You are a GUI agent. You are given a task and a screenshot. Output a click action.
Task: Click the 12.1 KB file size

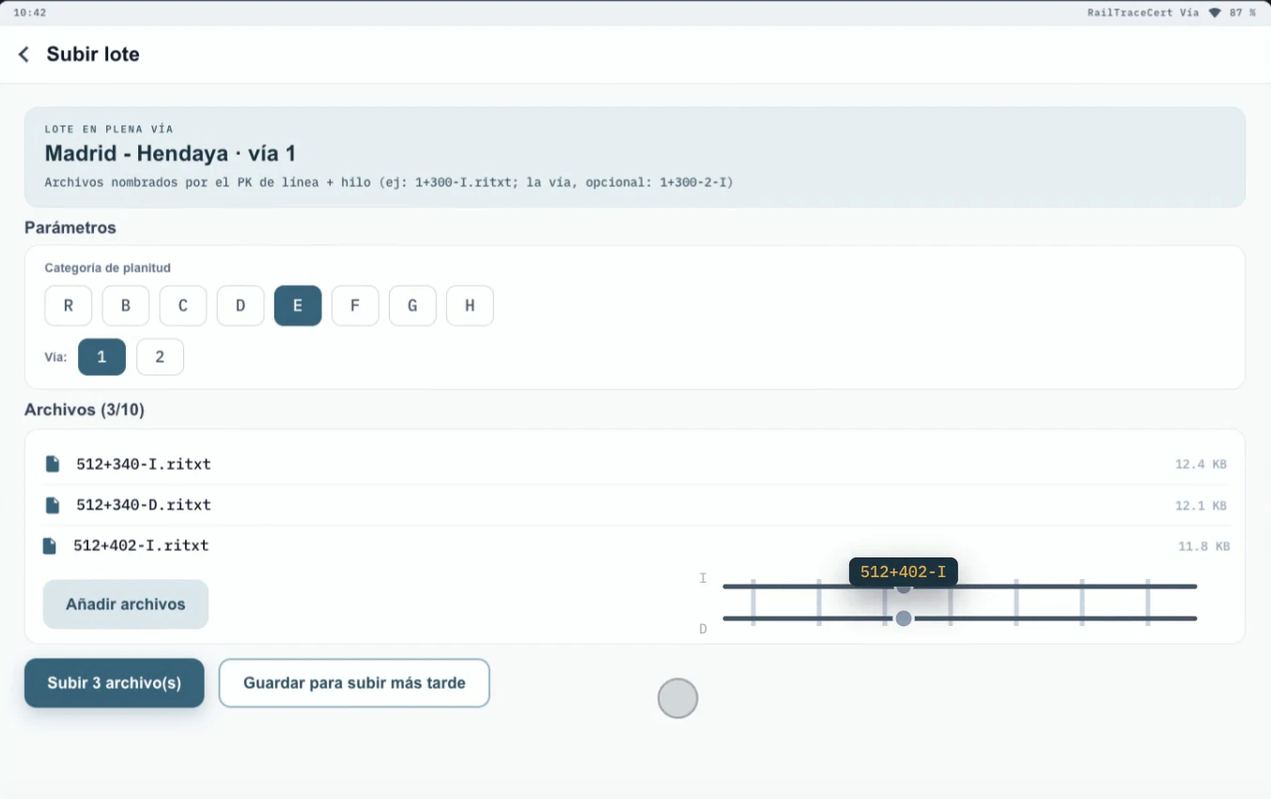click(x=1201, y=506)
